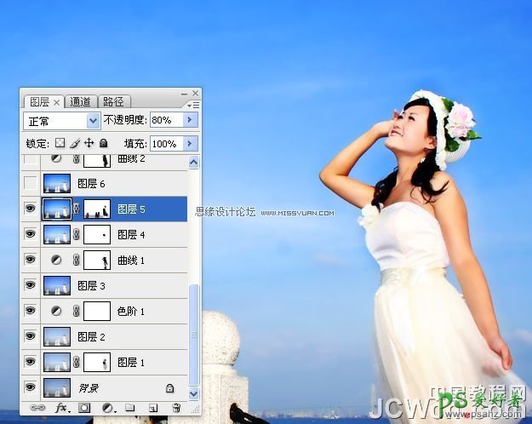Create new adjustment layer from bottom icon
The height and width of the screenshot is (424, 532).
click(107, 408)
